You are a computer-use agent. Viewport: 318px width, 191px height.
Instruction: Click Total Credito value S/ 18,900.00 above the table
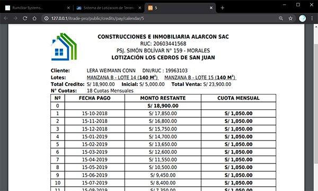click(x=101, y=84)
